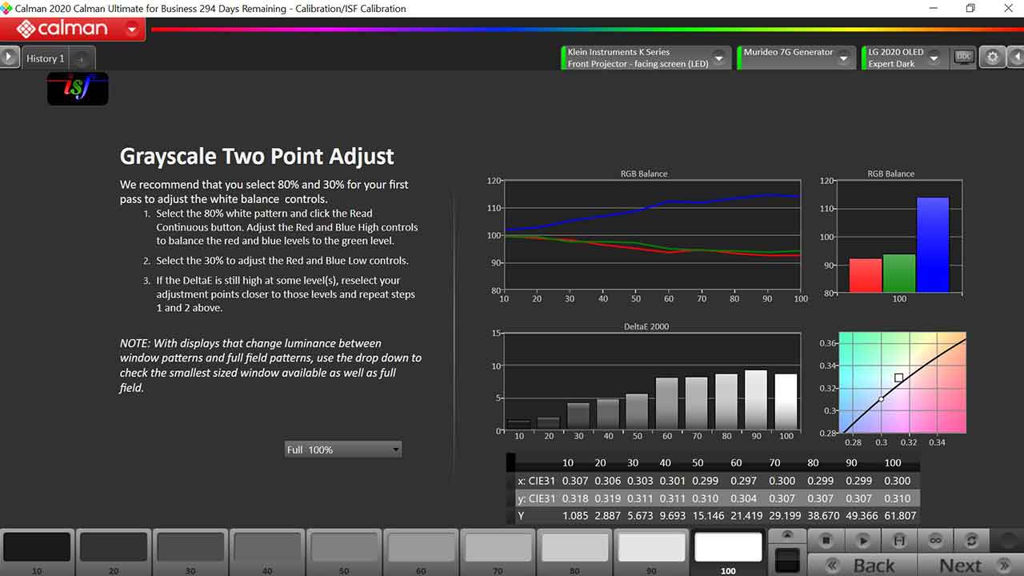Click the play read single button
This screenshot has width=1024, height=576.
tap(863, 541)
